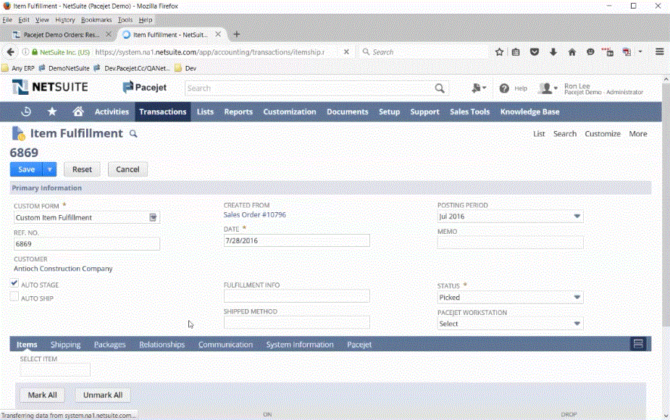Click the Mark All button
The image size is (670, 420).
pos(42,395)
